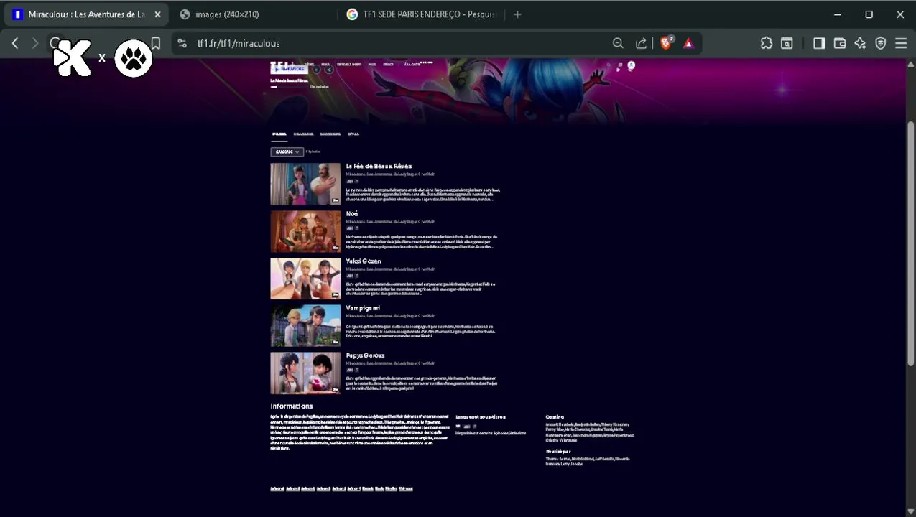
Task: Click the 'La Fée de Beaux Rêves' episode title
Action: coord(379,166)
